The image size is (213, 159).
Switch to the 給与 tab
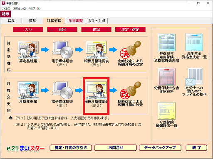11,21
